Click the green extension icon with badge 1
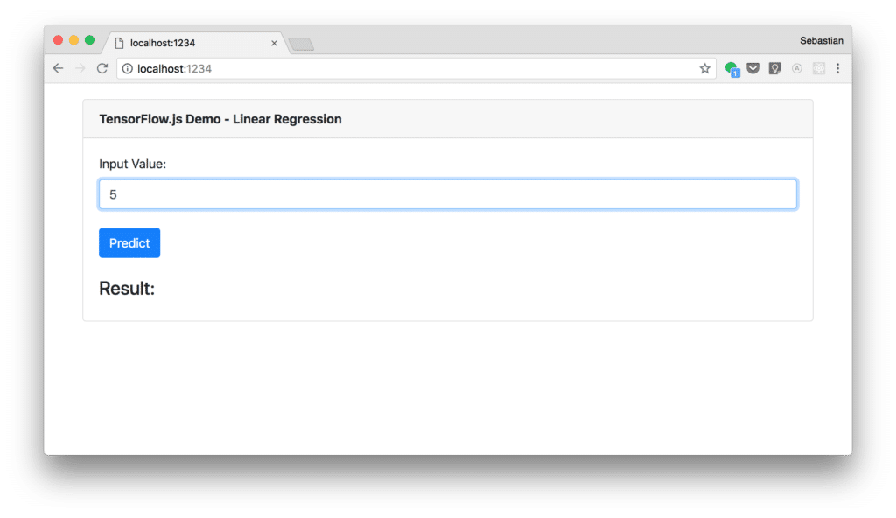Image resolution: width=896 pixels, height=518 pixels. click(x=731, y=68)
